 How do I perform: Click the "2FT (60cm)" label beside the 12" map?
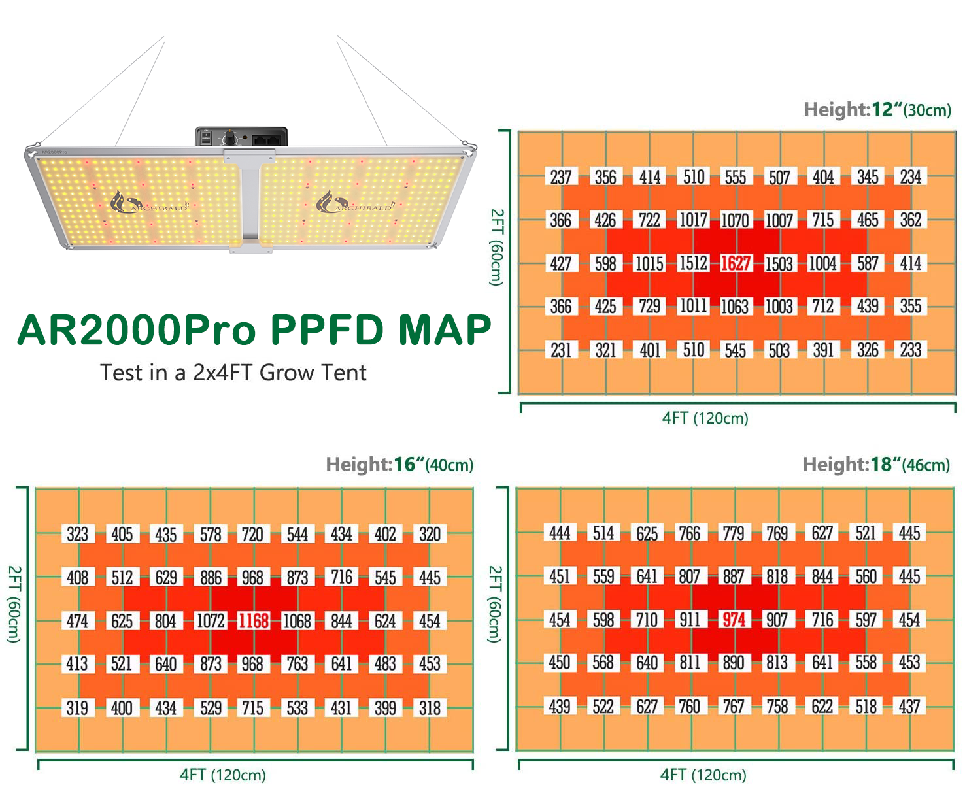497,247
